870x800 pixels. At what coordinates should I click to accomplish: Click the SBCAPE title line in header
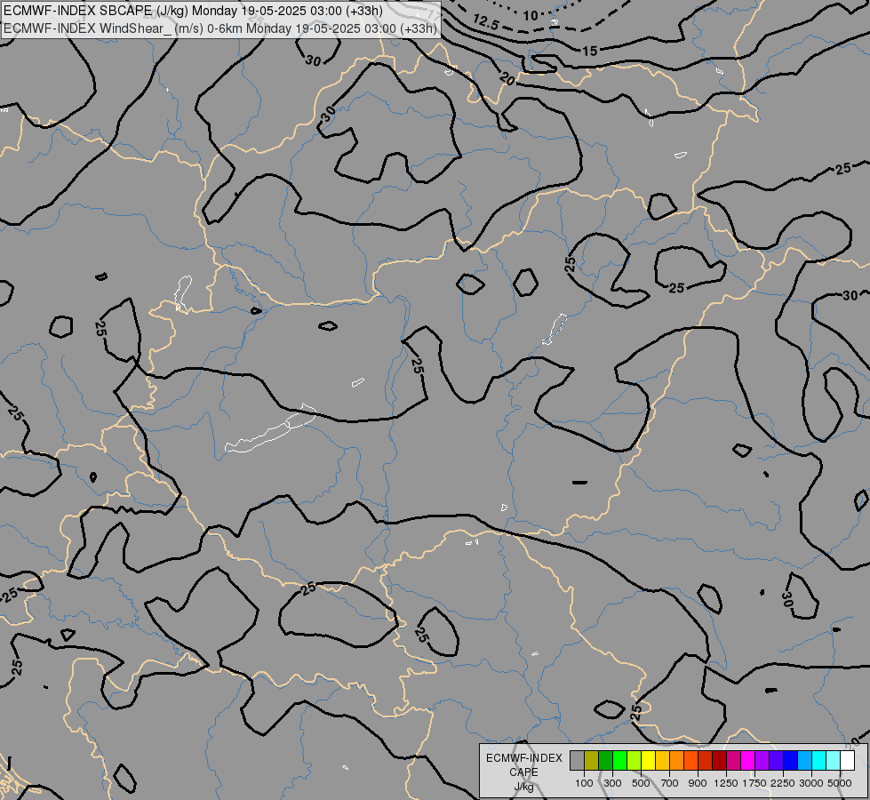193,11
